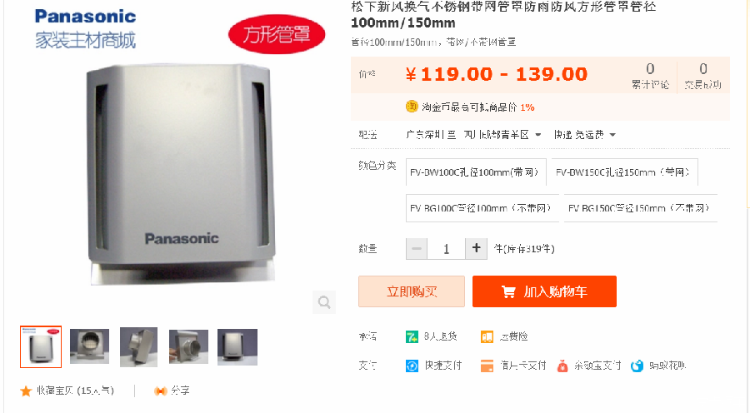Click the Taobao gold coin icon

click(412, 107)
